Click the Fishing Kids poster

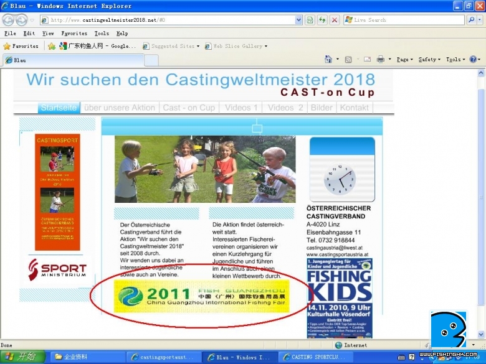tap(340, 299)
